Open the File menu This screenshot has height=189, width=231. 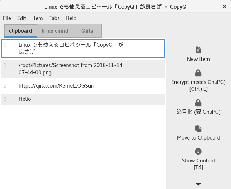pos(7,18)
